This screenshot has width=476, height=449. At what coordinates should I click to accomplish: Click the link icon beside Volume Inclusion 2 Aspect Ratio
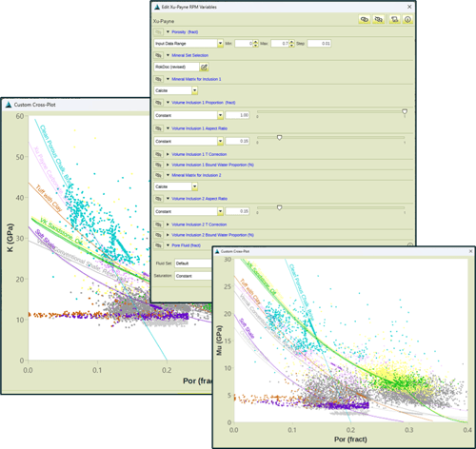[158, 199]
